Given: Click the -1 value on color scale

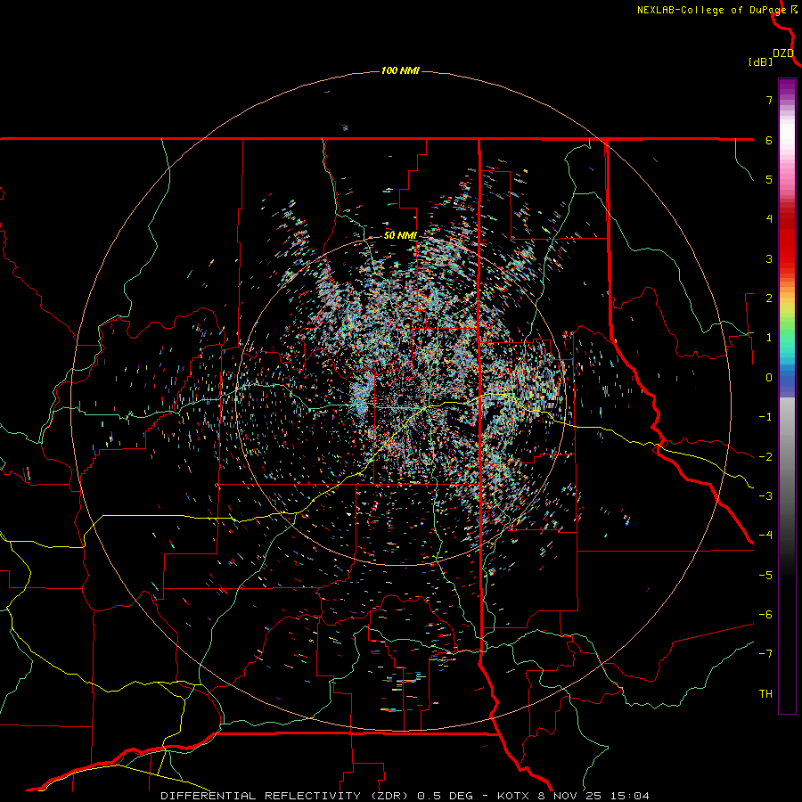Looking at the screenshot, I should [x=765, y=417].
